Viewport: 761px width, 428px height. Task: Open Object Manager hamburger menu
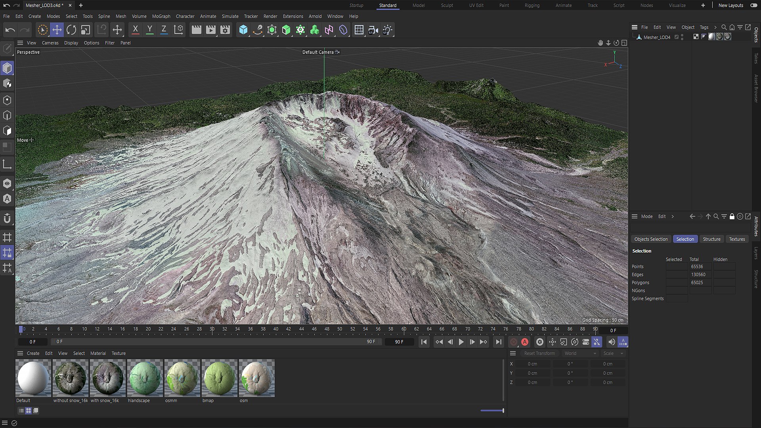pos(635,27)
